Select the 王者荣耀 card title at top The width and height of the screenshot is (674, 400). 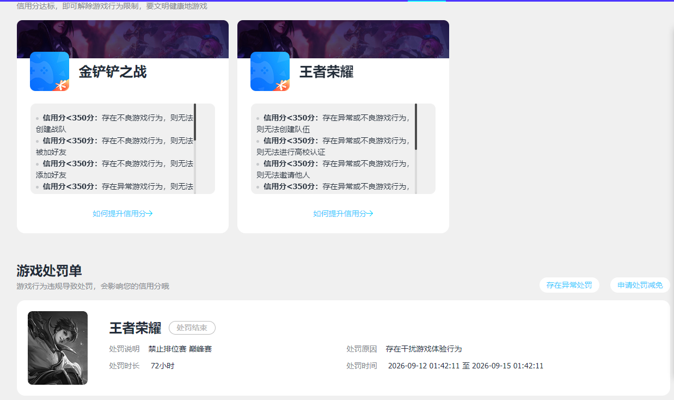pos(327,72)
